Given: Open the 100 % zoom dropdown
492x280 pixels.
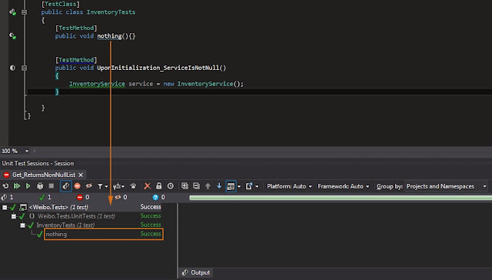Looking at the screenshot, I should point(27,151).
